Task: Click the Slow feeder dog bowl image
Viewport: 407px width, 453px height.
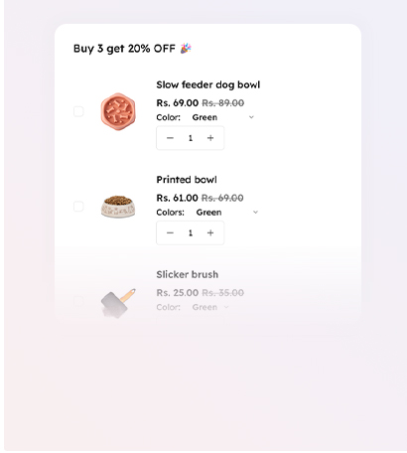Action: point(118,111)
